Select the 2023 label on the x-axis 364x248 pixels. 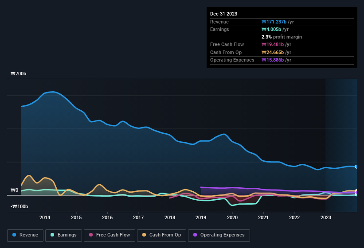[325, 217]
